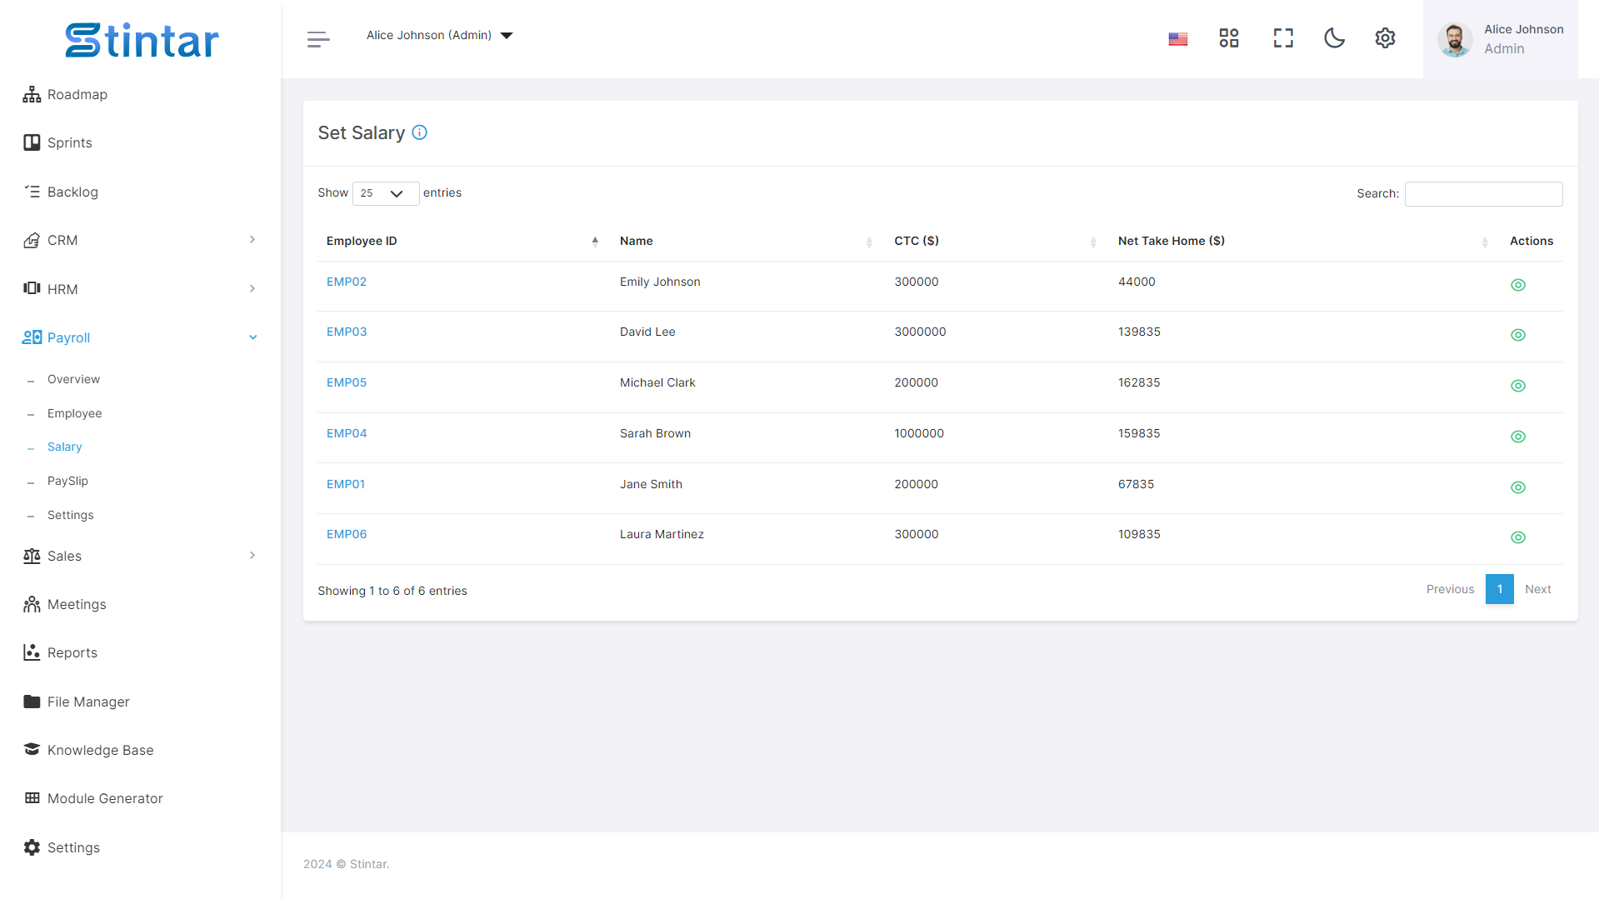Open Payroll Employee submenu item
The image size is (1599, 899).
coord(74,413)
